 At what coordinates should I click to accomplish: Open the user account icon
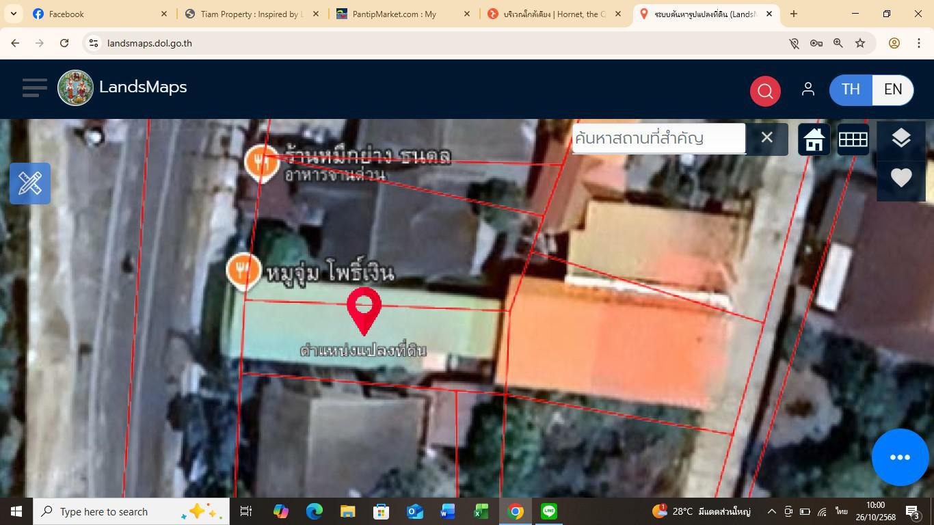[x=808, y=90]
